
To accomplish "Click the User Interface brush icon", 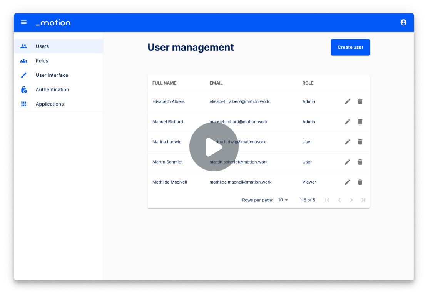I will (23, 75).
